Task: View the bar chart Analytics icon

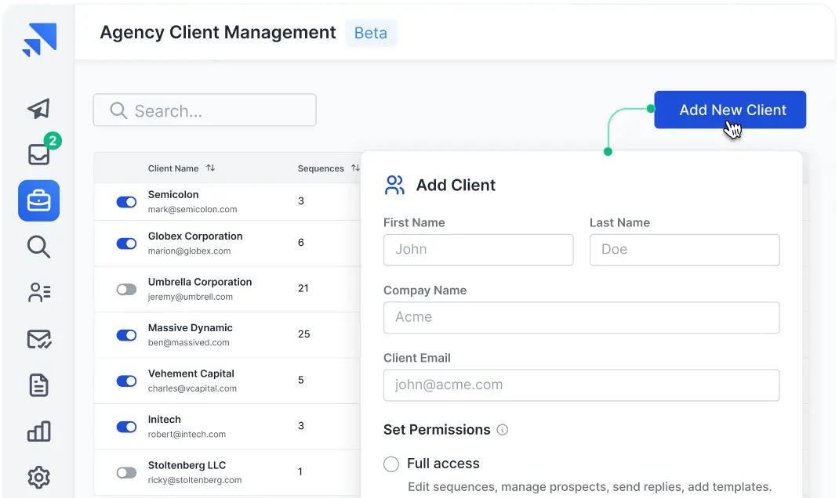Action: pyautogui.click(x=38, y=431)
